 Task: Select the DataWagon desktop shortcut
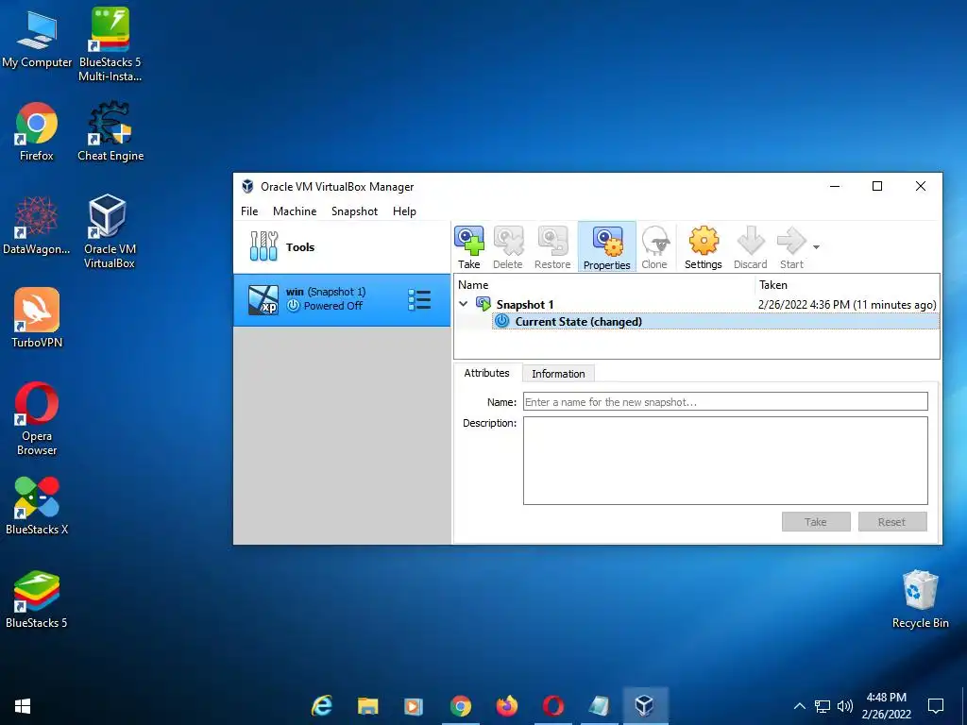click(37, 226)
